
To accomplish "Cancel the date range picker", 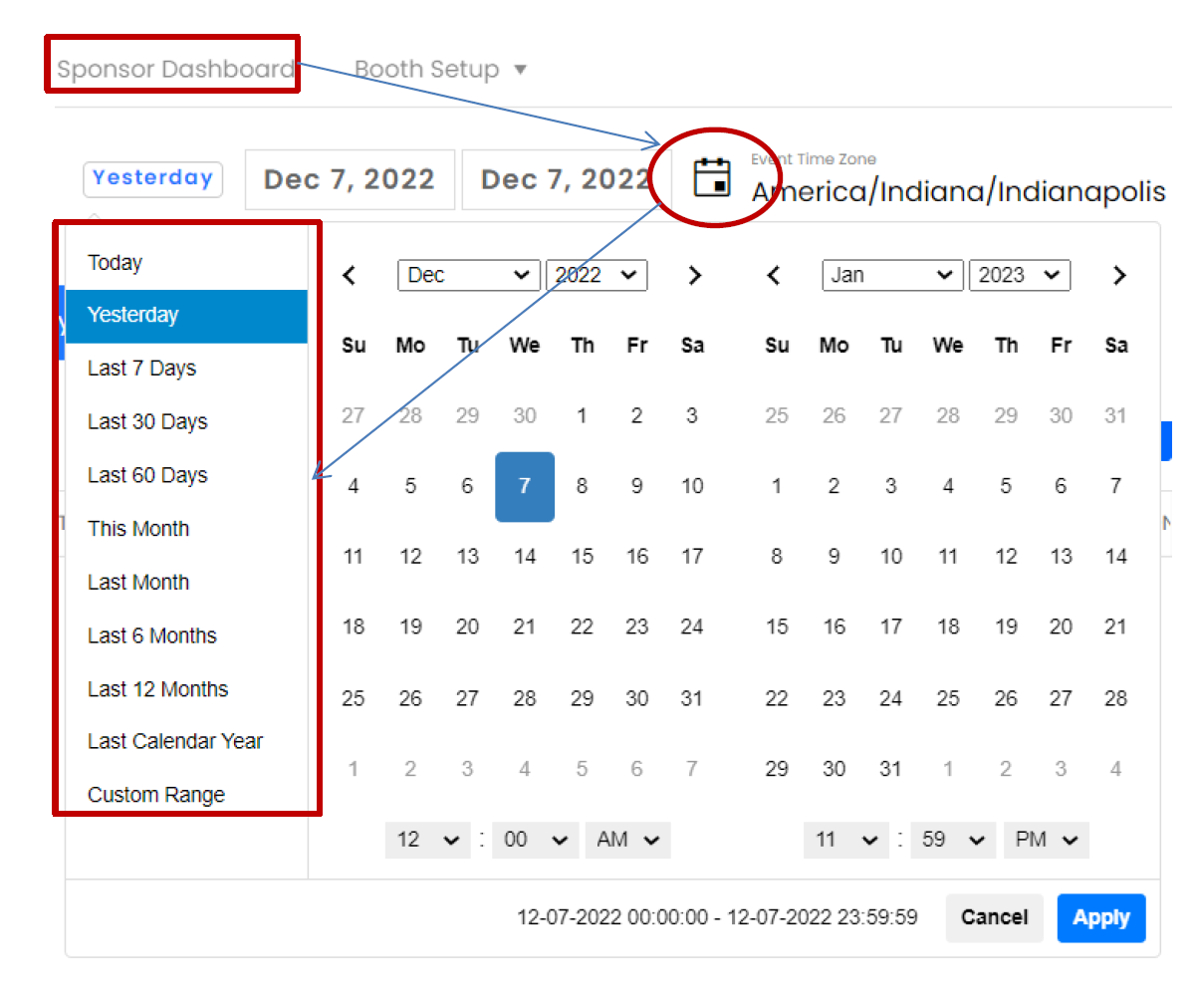I will tap(994, 917).
